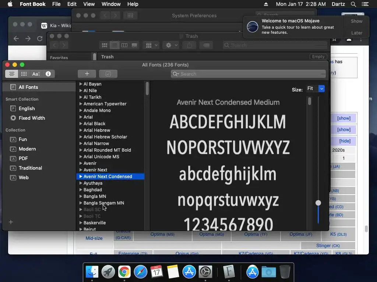Show all panes in System Preferences window
Image resolution: width=377 pixels, height=282 pixels.
pos(130,15)
